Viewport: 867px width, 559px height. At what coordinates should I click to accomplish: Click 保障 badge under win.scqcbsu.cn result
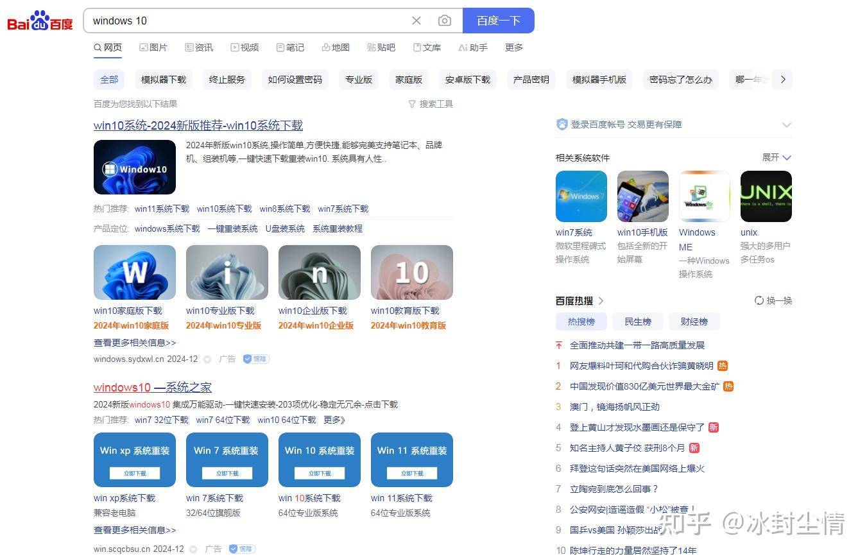(x=242, y=549)
